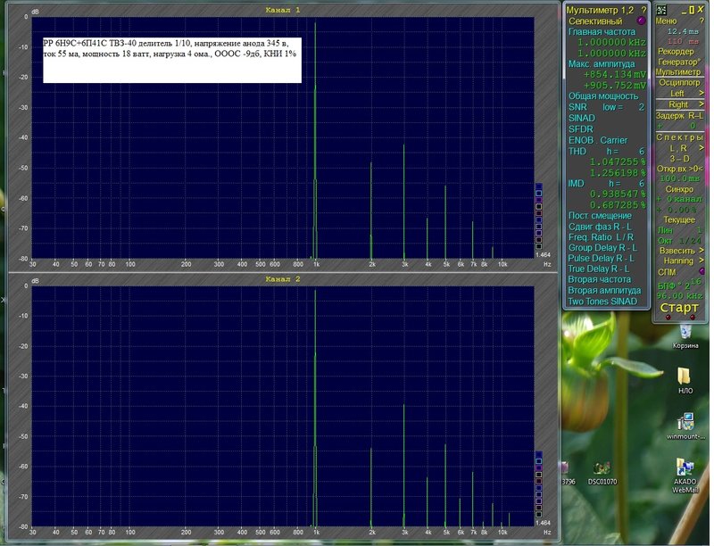The width and height of the screenshot is (714, 546).
Task: Launch the winmount desktop shortcut
Action: pos(685,426)
